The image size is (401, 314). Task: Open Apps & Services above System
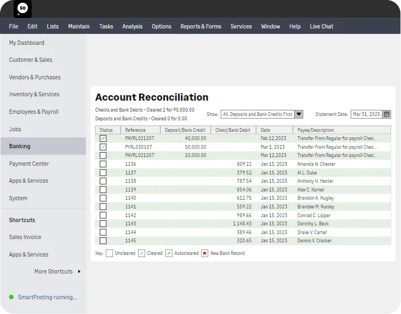click(28, 181)
